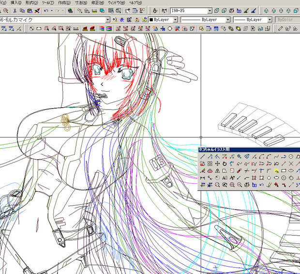
Task: Select the Donut concentric circle tool
Action: (284, 178)
